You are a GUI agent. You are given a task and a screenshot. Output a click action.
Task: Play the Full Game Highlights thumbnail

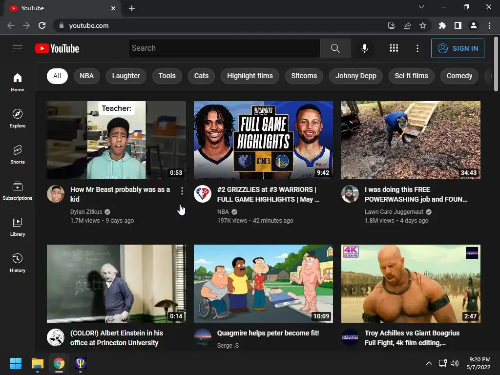(263, 140)
